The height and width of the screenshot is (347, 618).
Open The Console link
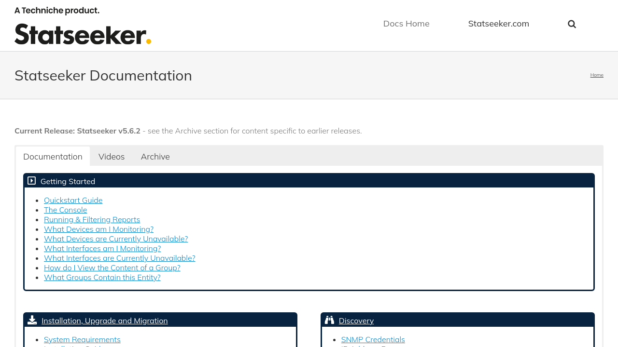(x=66, y=210)
